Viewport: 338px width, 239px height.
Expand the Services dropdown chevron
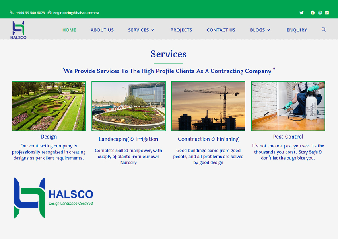point(153,30)
